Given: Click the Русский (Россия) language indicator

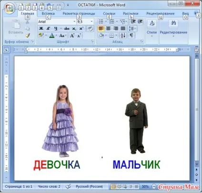Looking at the screenshot, I should pyautogui.click(x=89, y=186).
